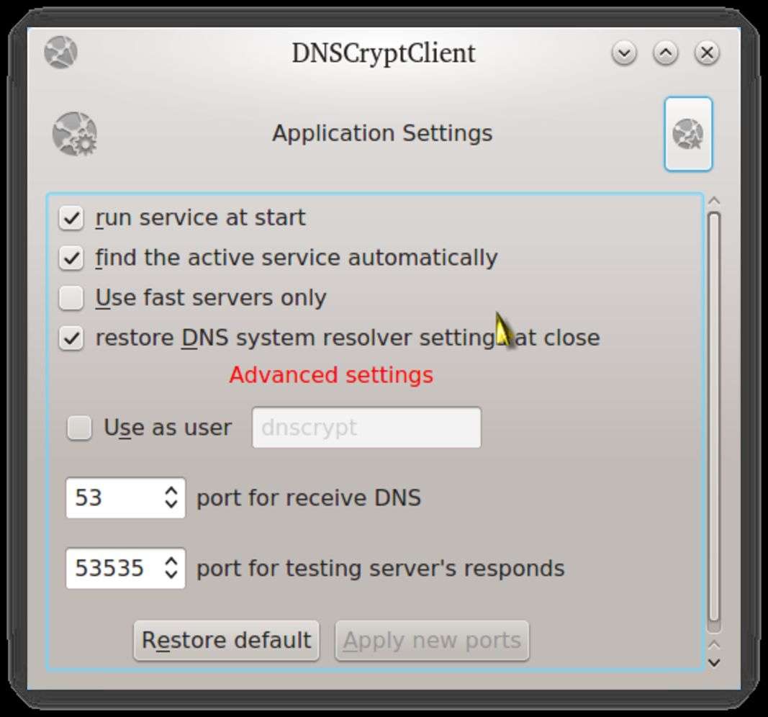768x717 pixels.
Task: Minimize the DNSCryptClient window
Action: 624,53
